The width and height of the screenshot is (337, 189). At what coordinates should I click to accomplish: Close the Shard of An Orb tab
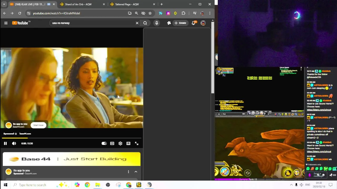click(104, 4)
